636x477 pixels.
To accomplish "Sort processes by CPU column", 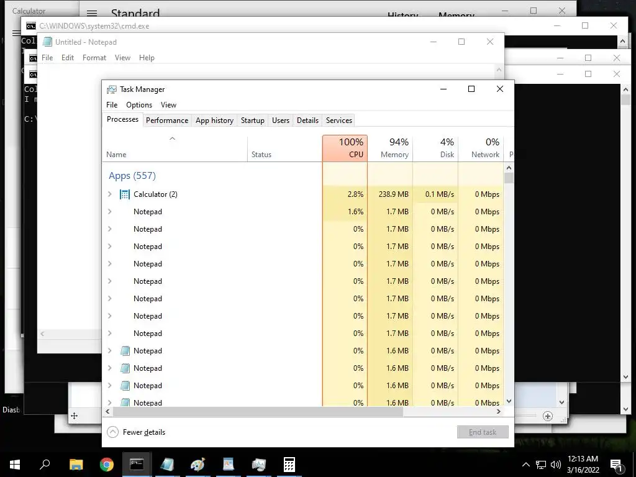I will [x=345, y=148].
